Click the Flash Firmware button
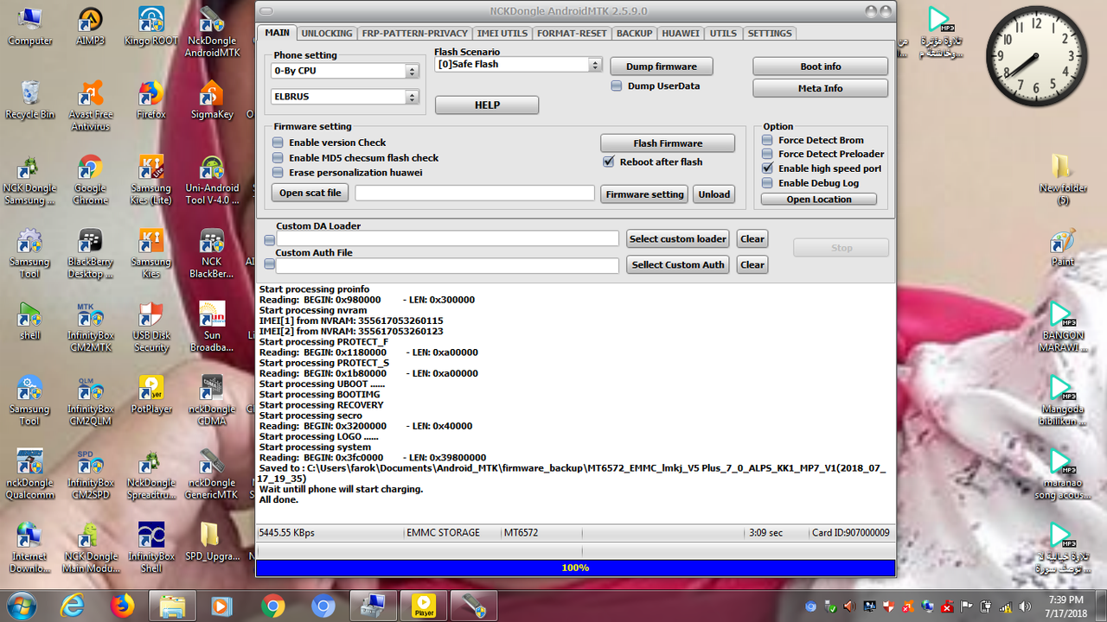The height and width of the screenshot is (622, 1107). (668, 143)
